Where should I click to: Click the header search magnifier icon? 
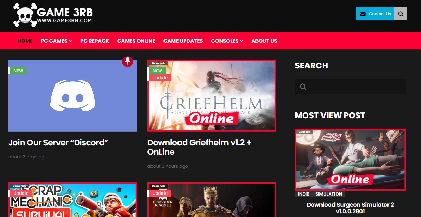tap(401, 14)
